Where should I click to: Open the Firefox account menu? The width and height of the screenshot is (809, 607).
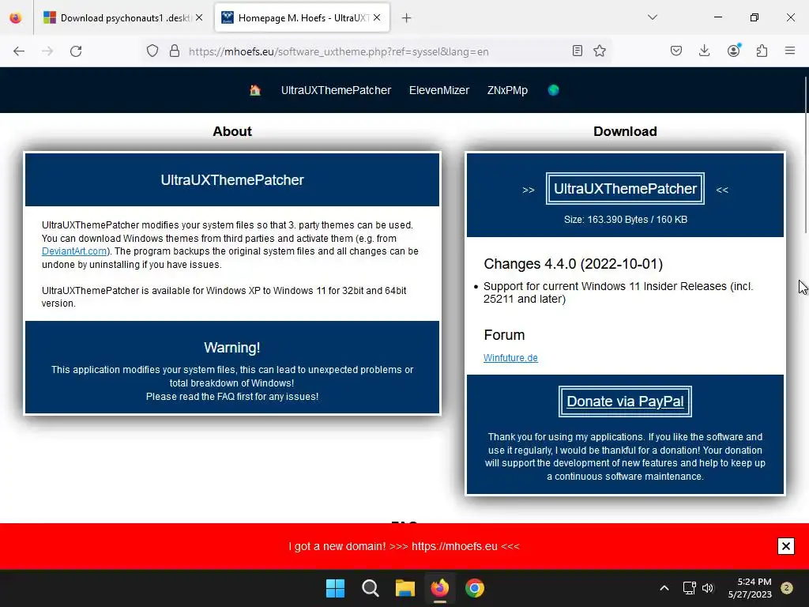733,51
